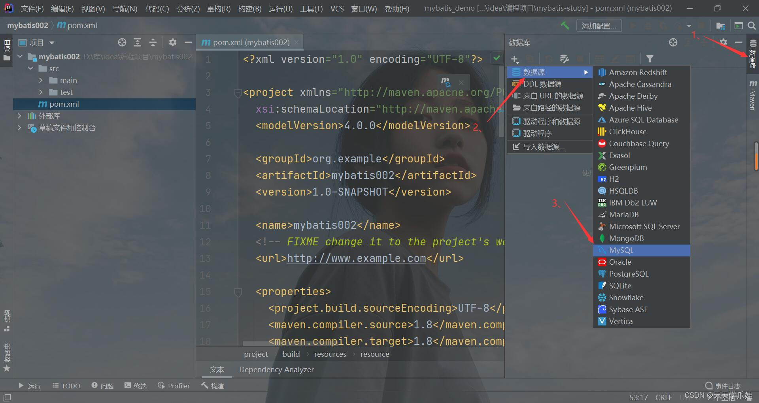
Task: Open the Refactor menu
Action: (219, 9)
